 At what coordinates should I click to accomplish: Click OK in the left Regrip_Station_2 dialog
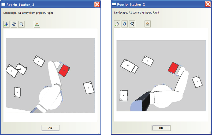tap(50, 128)
